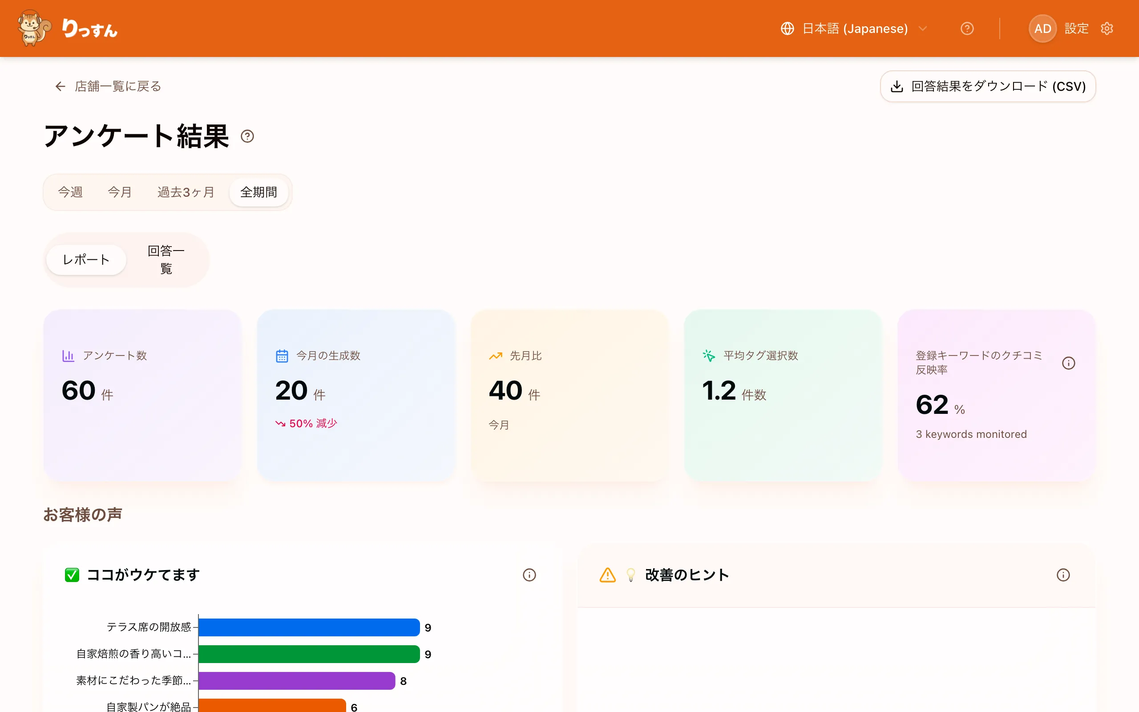
Task: Click the りっすん brand wordmark
Action: [x=90, y=29]
